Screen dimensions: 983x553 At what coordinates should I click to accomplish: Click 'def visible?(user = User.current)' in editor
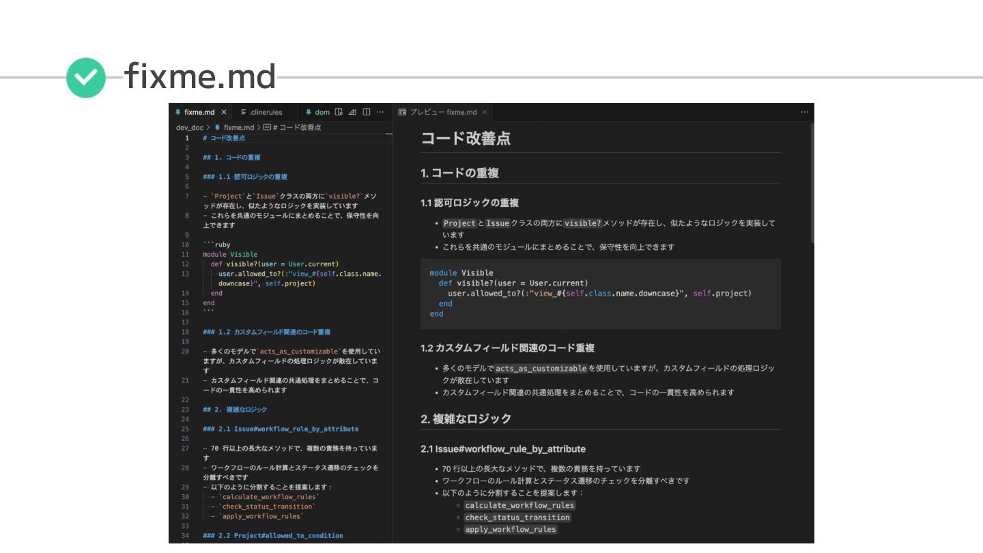[x=274, y=264]
